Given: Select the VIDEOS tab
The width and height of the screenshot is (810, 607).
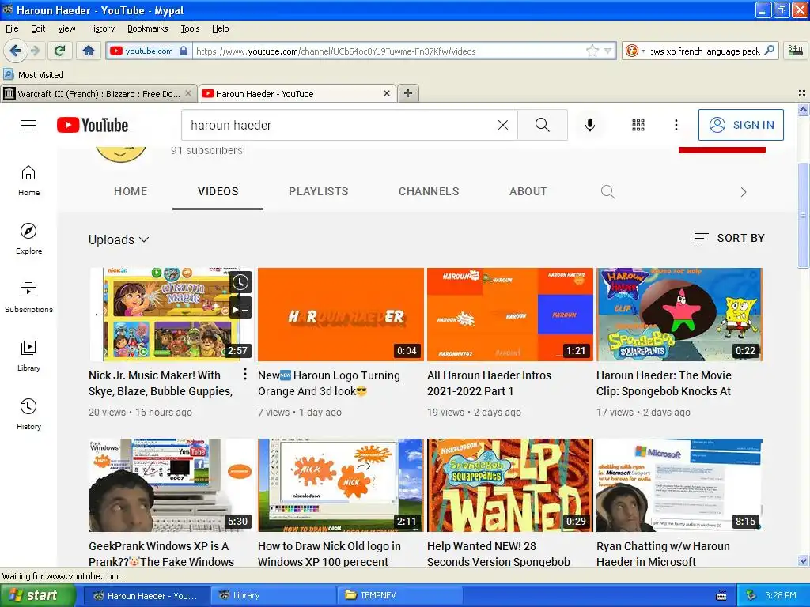Looking at the screenshot, I should click(218, 191).
